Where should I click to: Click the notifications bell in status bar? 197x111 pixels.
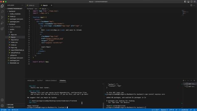(x=194, y=110)
